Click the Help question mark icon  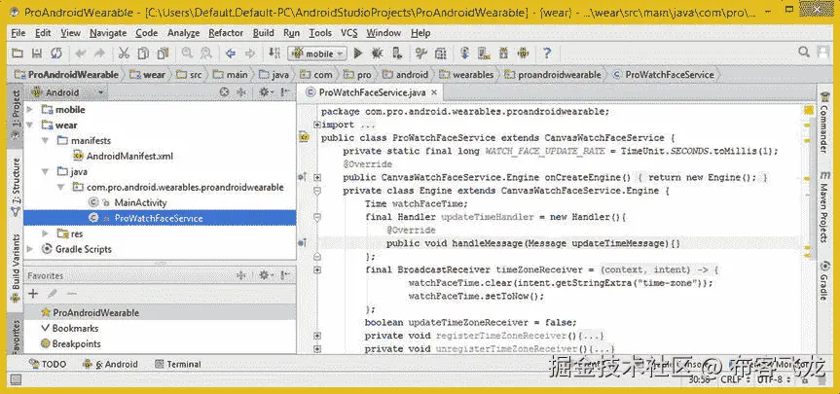coord(546,53)
